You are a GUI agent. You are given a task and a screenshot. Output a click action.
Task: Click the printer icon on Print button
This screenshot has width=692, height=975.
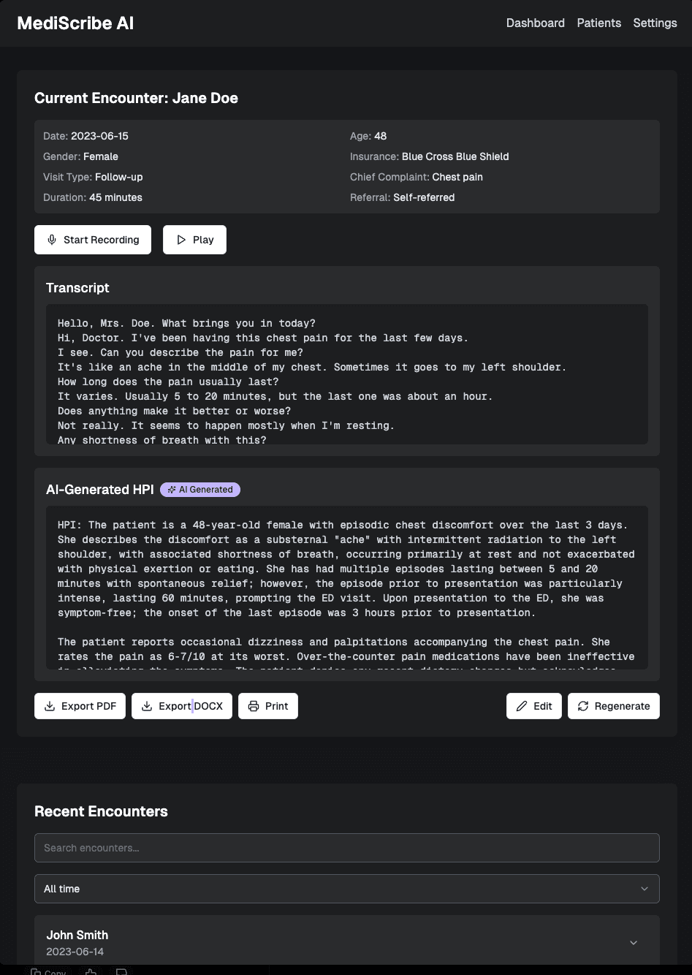[x=254, y=706]
